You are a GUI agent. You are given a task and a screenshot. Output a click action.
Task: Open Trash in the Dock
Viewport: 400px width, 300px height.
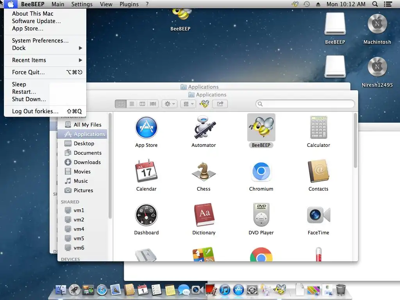click(x=341, y=290)
